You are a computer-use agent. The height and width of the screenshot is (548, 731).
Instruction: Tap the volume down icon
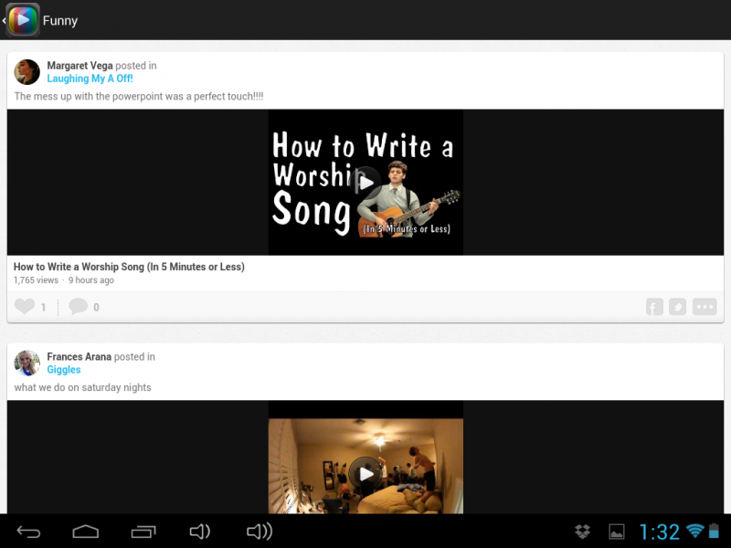point(200,532)
